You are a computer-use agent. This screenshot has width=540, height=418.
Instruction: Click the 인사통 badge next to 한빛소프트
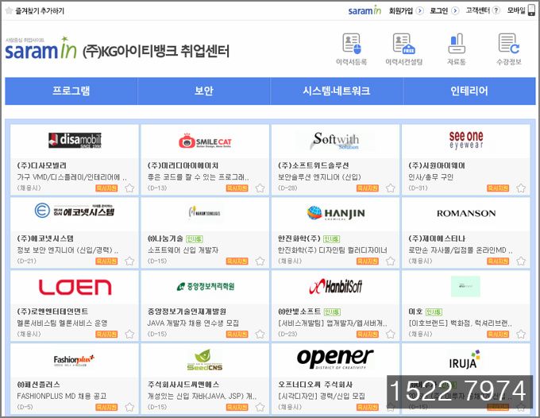pos(332,312)
